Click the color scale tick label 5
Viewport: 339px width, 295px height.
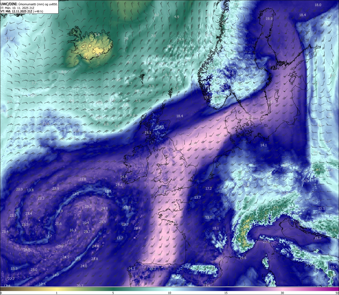(x=113, y=293)
